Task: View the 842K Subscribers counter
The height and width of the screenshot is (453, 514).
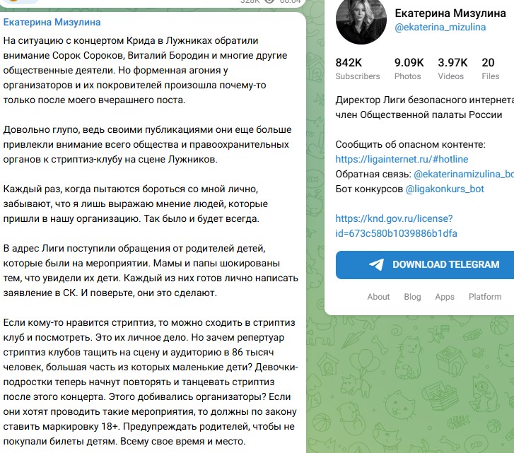Action: coord(357,69)
